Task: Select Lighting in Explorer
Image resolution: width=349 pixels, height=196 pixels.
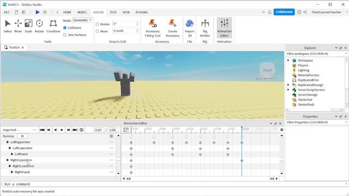Action: [x=303, y=70]
